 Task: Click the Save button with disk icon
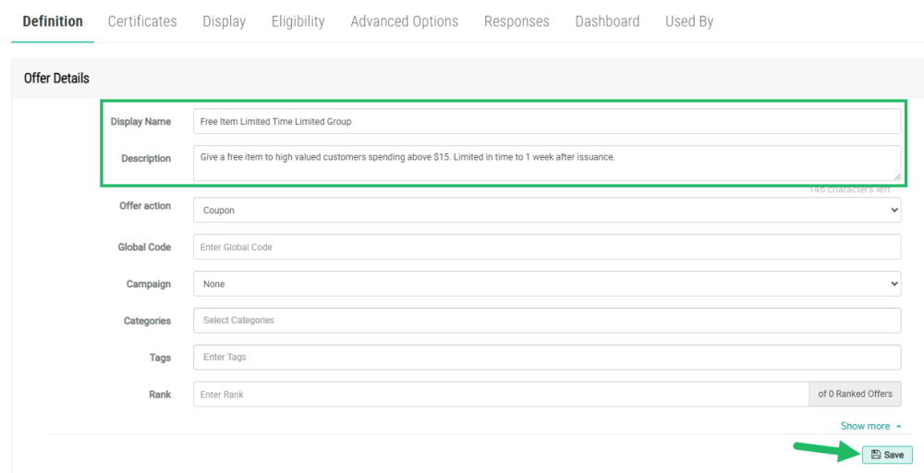887,455
